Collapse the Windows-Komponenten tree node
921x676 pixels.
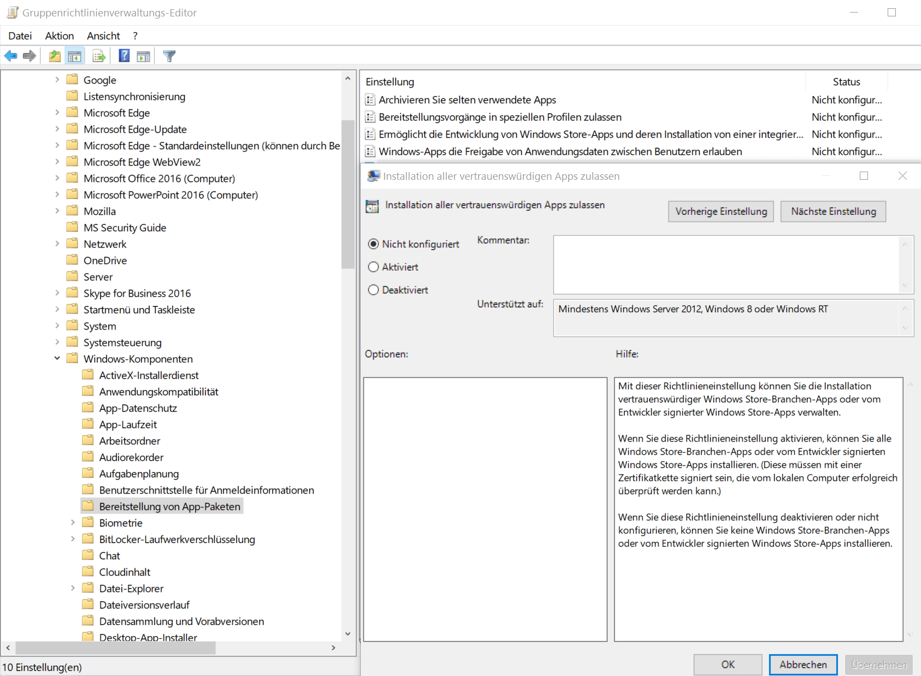click(x=57, y=358)
